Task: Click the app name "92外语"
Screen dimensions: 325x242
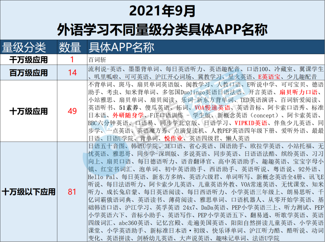Action: point(308,169)
